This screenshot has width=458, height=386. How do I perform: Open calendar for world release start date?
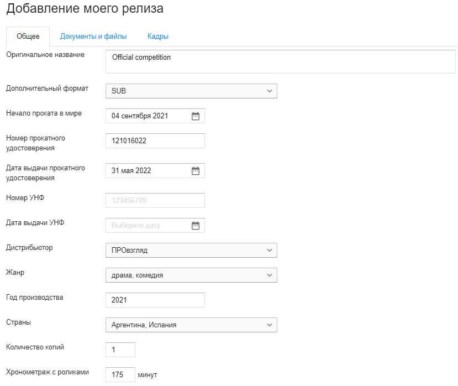[x=196, y=116]
